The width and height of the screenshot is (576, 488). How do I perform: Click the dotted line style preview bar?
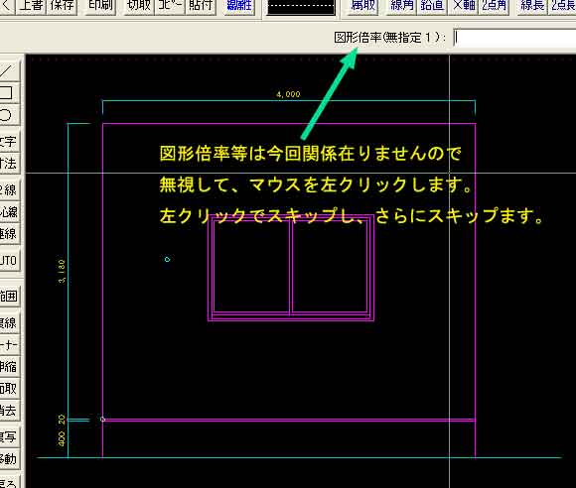(x=301, y=7)
